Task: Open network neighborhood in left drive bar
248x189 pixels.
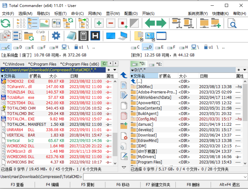Action: [x=65, y=47]
